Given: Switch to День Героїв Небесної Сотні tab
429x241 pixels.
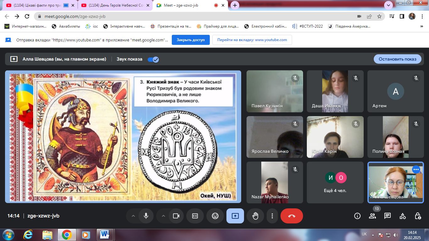Looking at the screenshot, I should (115, 5).
